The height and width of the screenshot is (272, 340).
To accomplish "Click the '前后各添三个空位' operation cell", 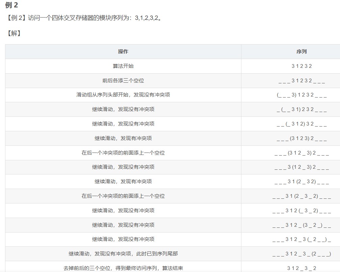I will tap(123, 81).
